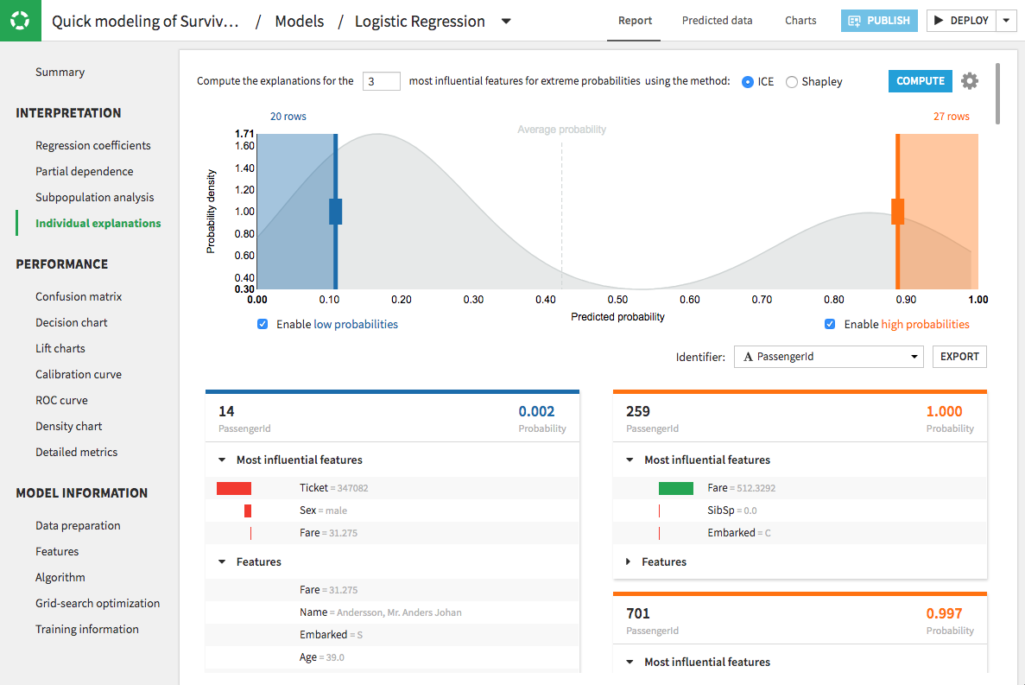Uncheck Enable high probabilities

pyautogui.click(x=830, y=325)
